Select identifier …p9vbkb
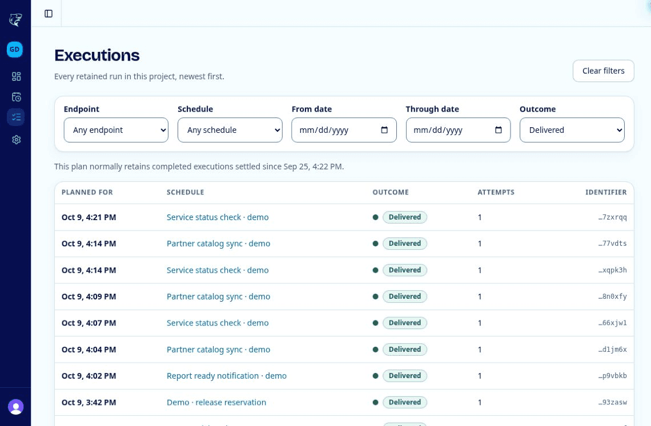Viewport: 651px width, 426px height. 612,376
